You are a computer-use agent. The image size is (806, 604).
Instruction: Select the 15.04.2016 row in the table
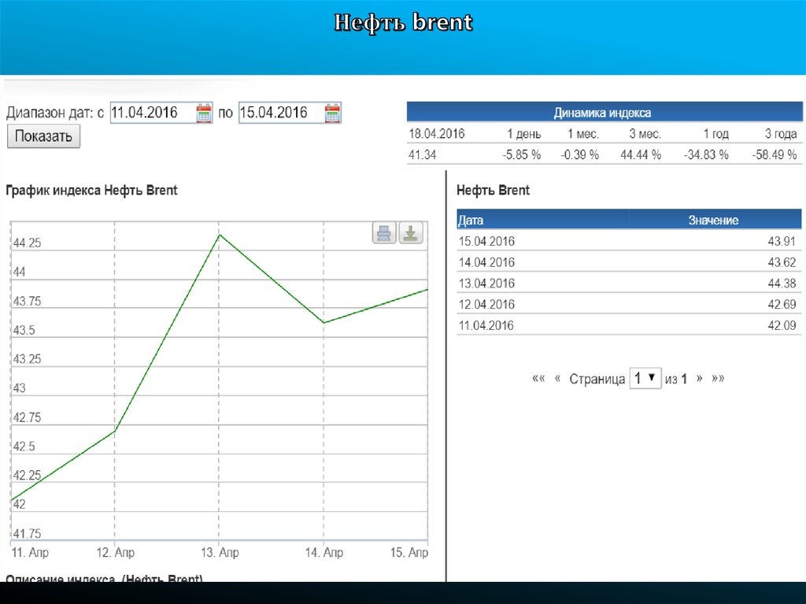628,241
